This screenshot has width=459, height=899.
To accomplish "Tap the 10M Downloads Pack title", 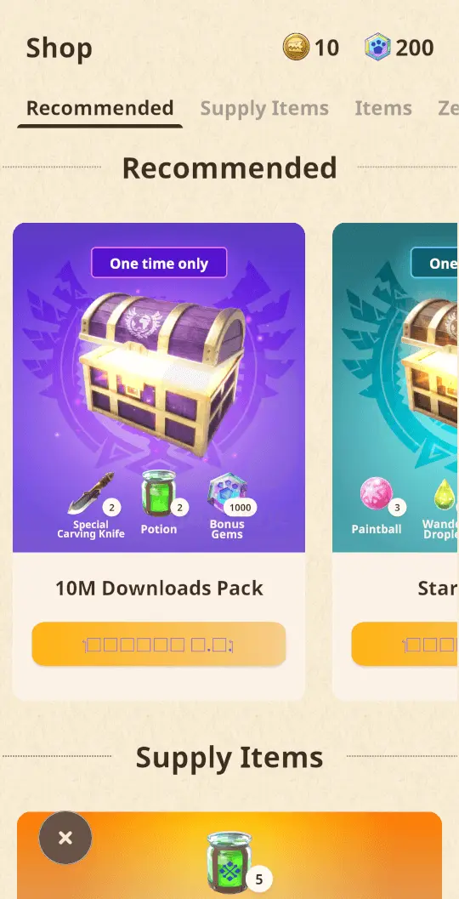I will tap(159, 589).
